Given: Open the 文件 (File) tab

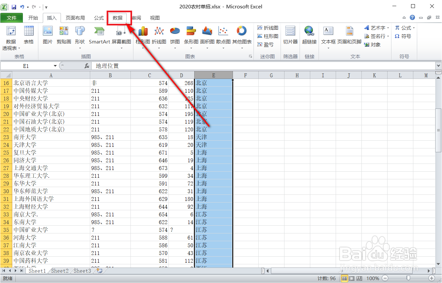Looking at the screenshot, I should click(12, 18).
